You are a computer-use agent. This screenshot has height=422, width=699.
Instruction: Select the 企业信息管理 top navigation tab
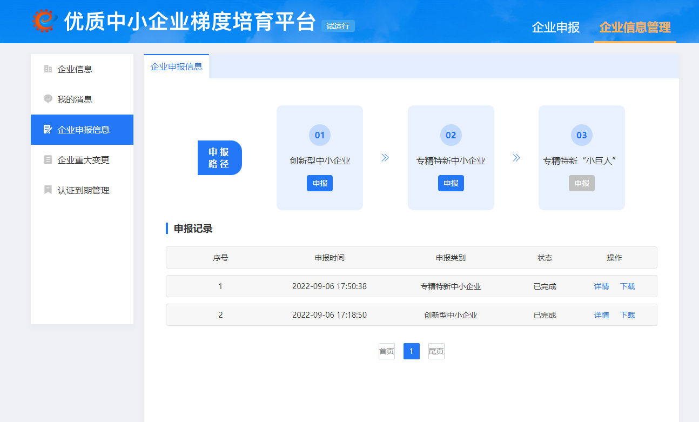tap(635, 28)
